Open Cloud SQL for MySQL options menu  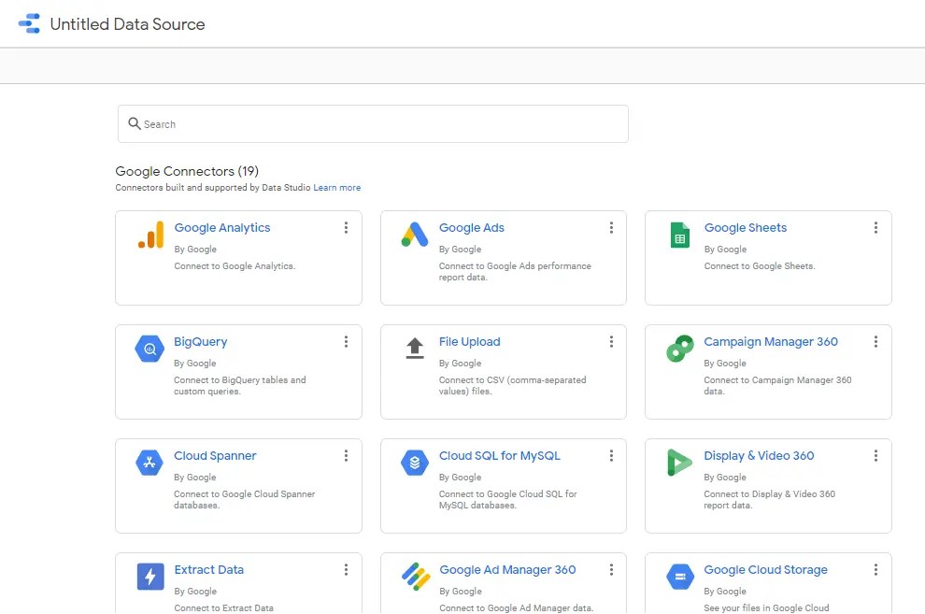(611, 455)
